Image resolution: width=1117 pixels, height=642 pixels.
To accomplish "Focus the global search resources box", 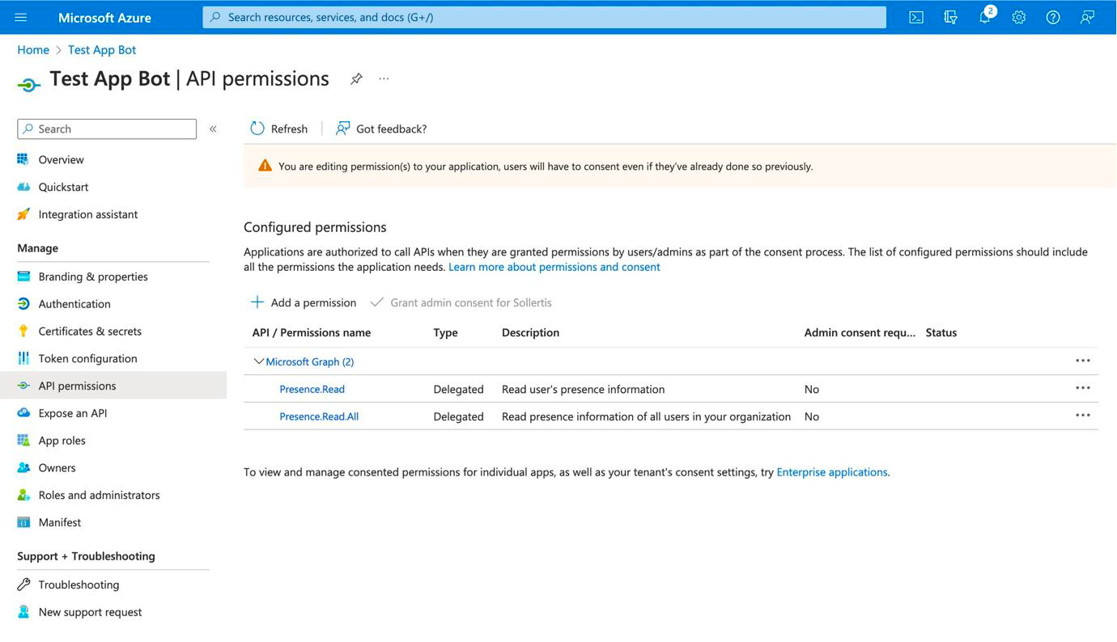I will pos(544,17).
